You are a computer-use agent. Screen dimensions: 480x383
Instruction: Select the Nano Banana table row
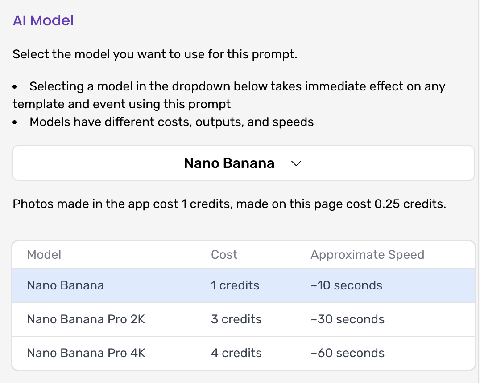[65, 285]
